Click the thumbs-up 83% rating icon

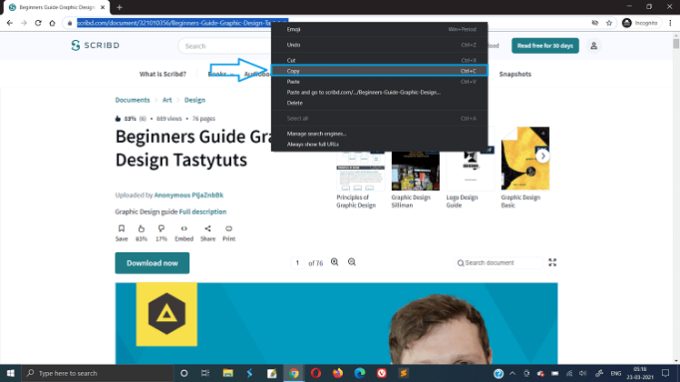coord(142,228)
